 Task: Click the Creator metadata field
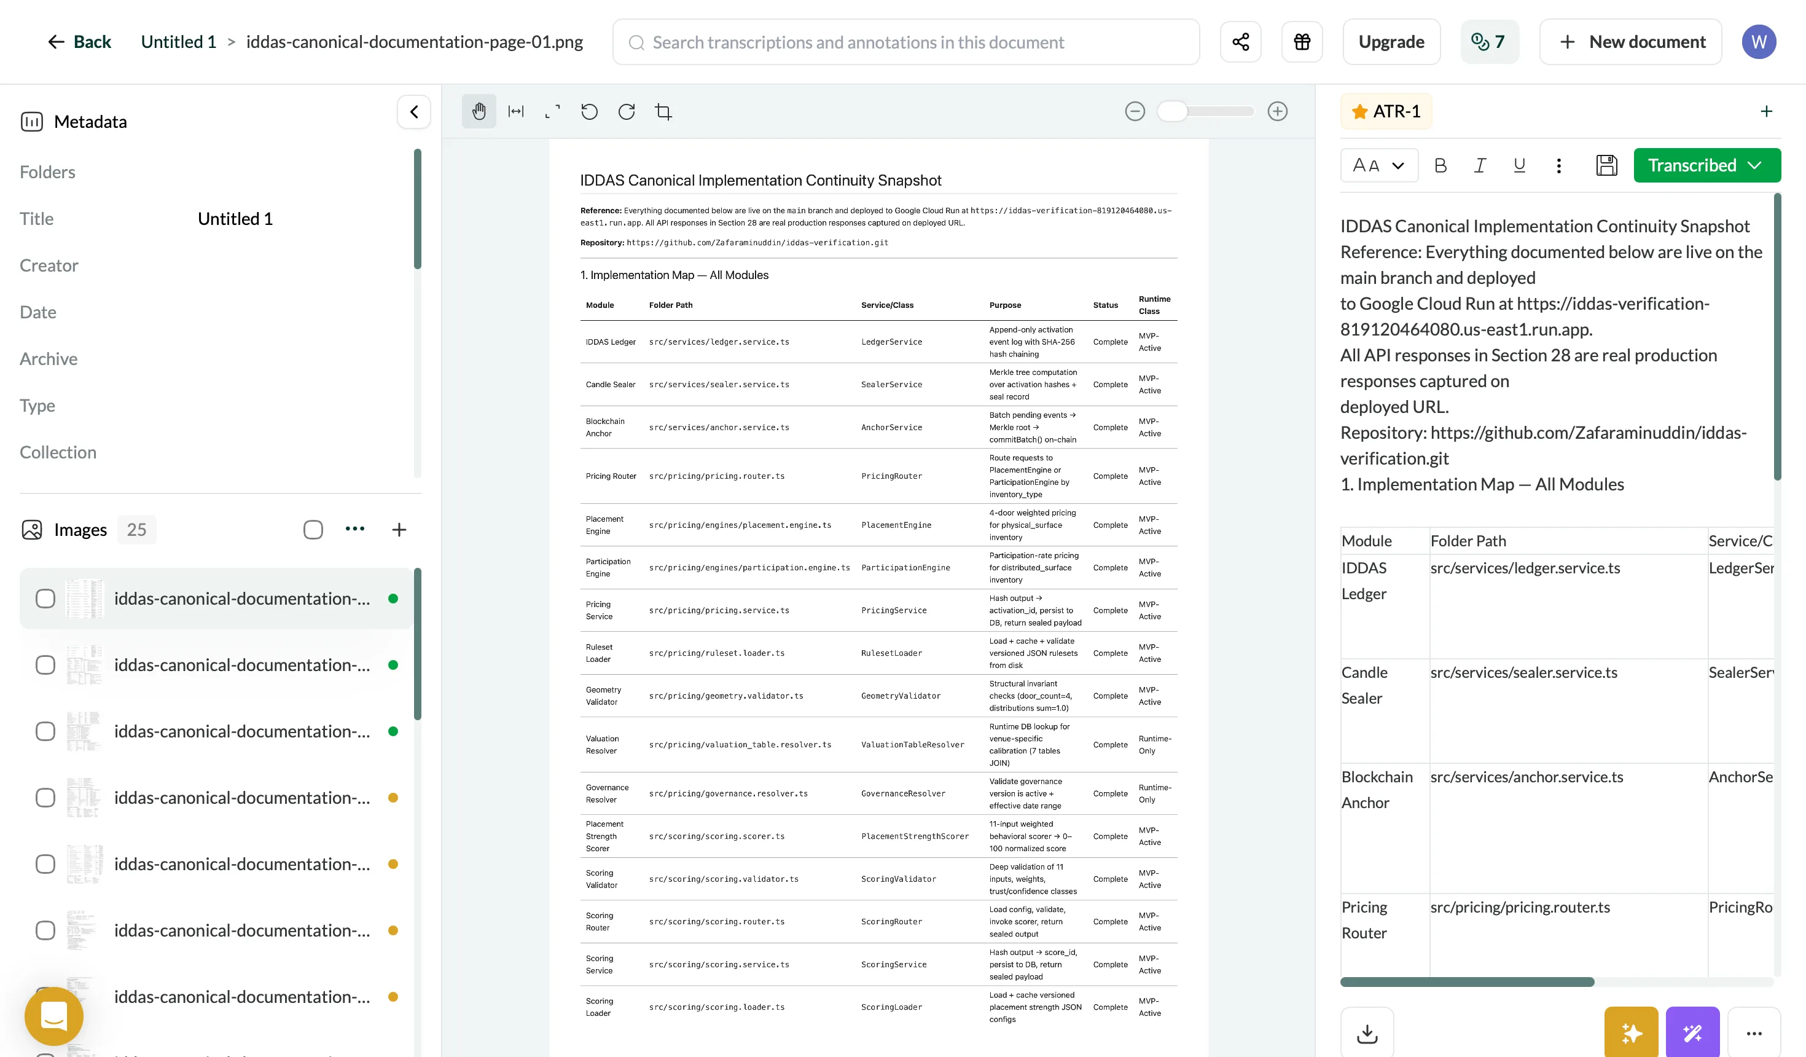pyautogui.click(x=49, y=265)
